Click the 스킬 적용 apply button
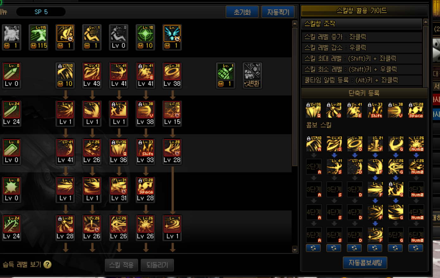Screen dimensions: 440x278 [x=121, y=265]
